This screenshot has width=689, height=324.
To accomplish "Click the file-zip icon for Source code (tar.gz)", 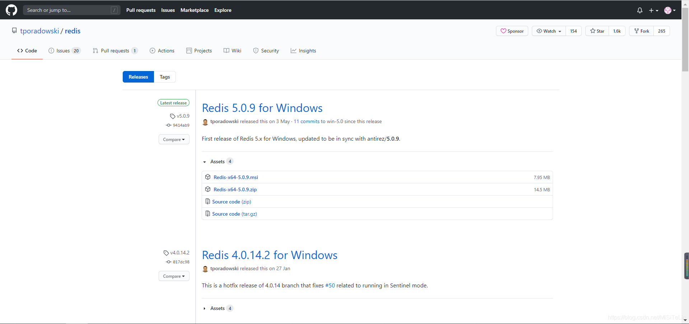I will [207, 213].
